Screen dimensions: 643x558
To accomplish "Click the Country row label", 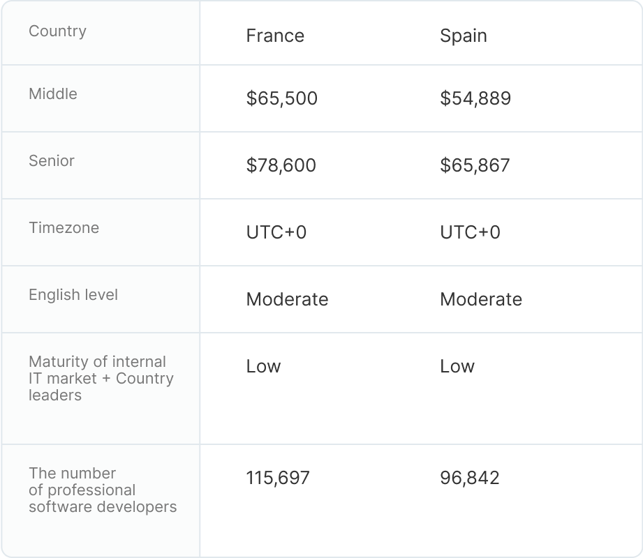I will [57, 31].
